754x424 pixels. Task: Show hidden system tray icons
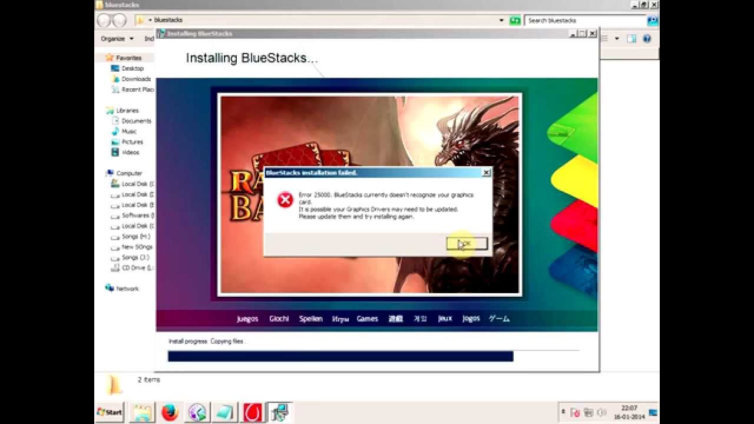tap(564, 412)
